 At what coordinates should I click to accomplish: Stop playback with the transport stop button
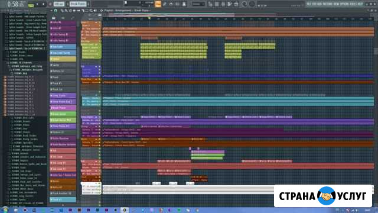[x=43, y=4]
